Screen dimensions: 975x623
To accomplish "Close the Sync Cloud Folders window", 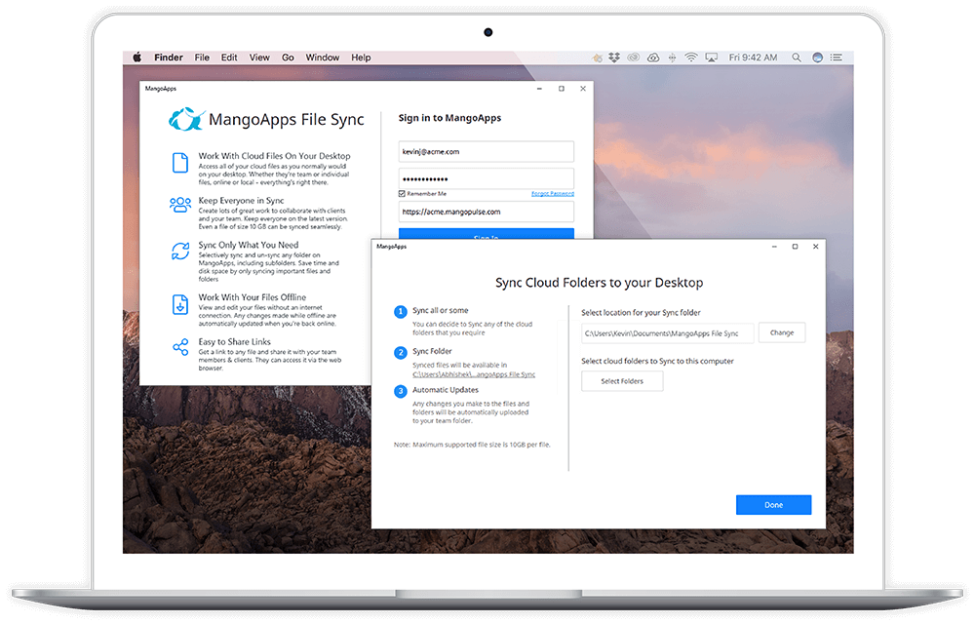I will [x=816, y=247].
